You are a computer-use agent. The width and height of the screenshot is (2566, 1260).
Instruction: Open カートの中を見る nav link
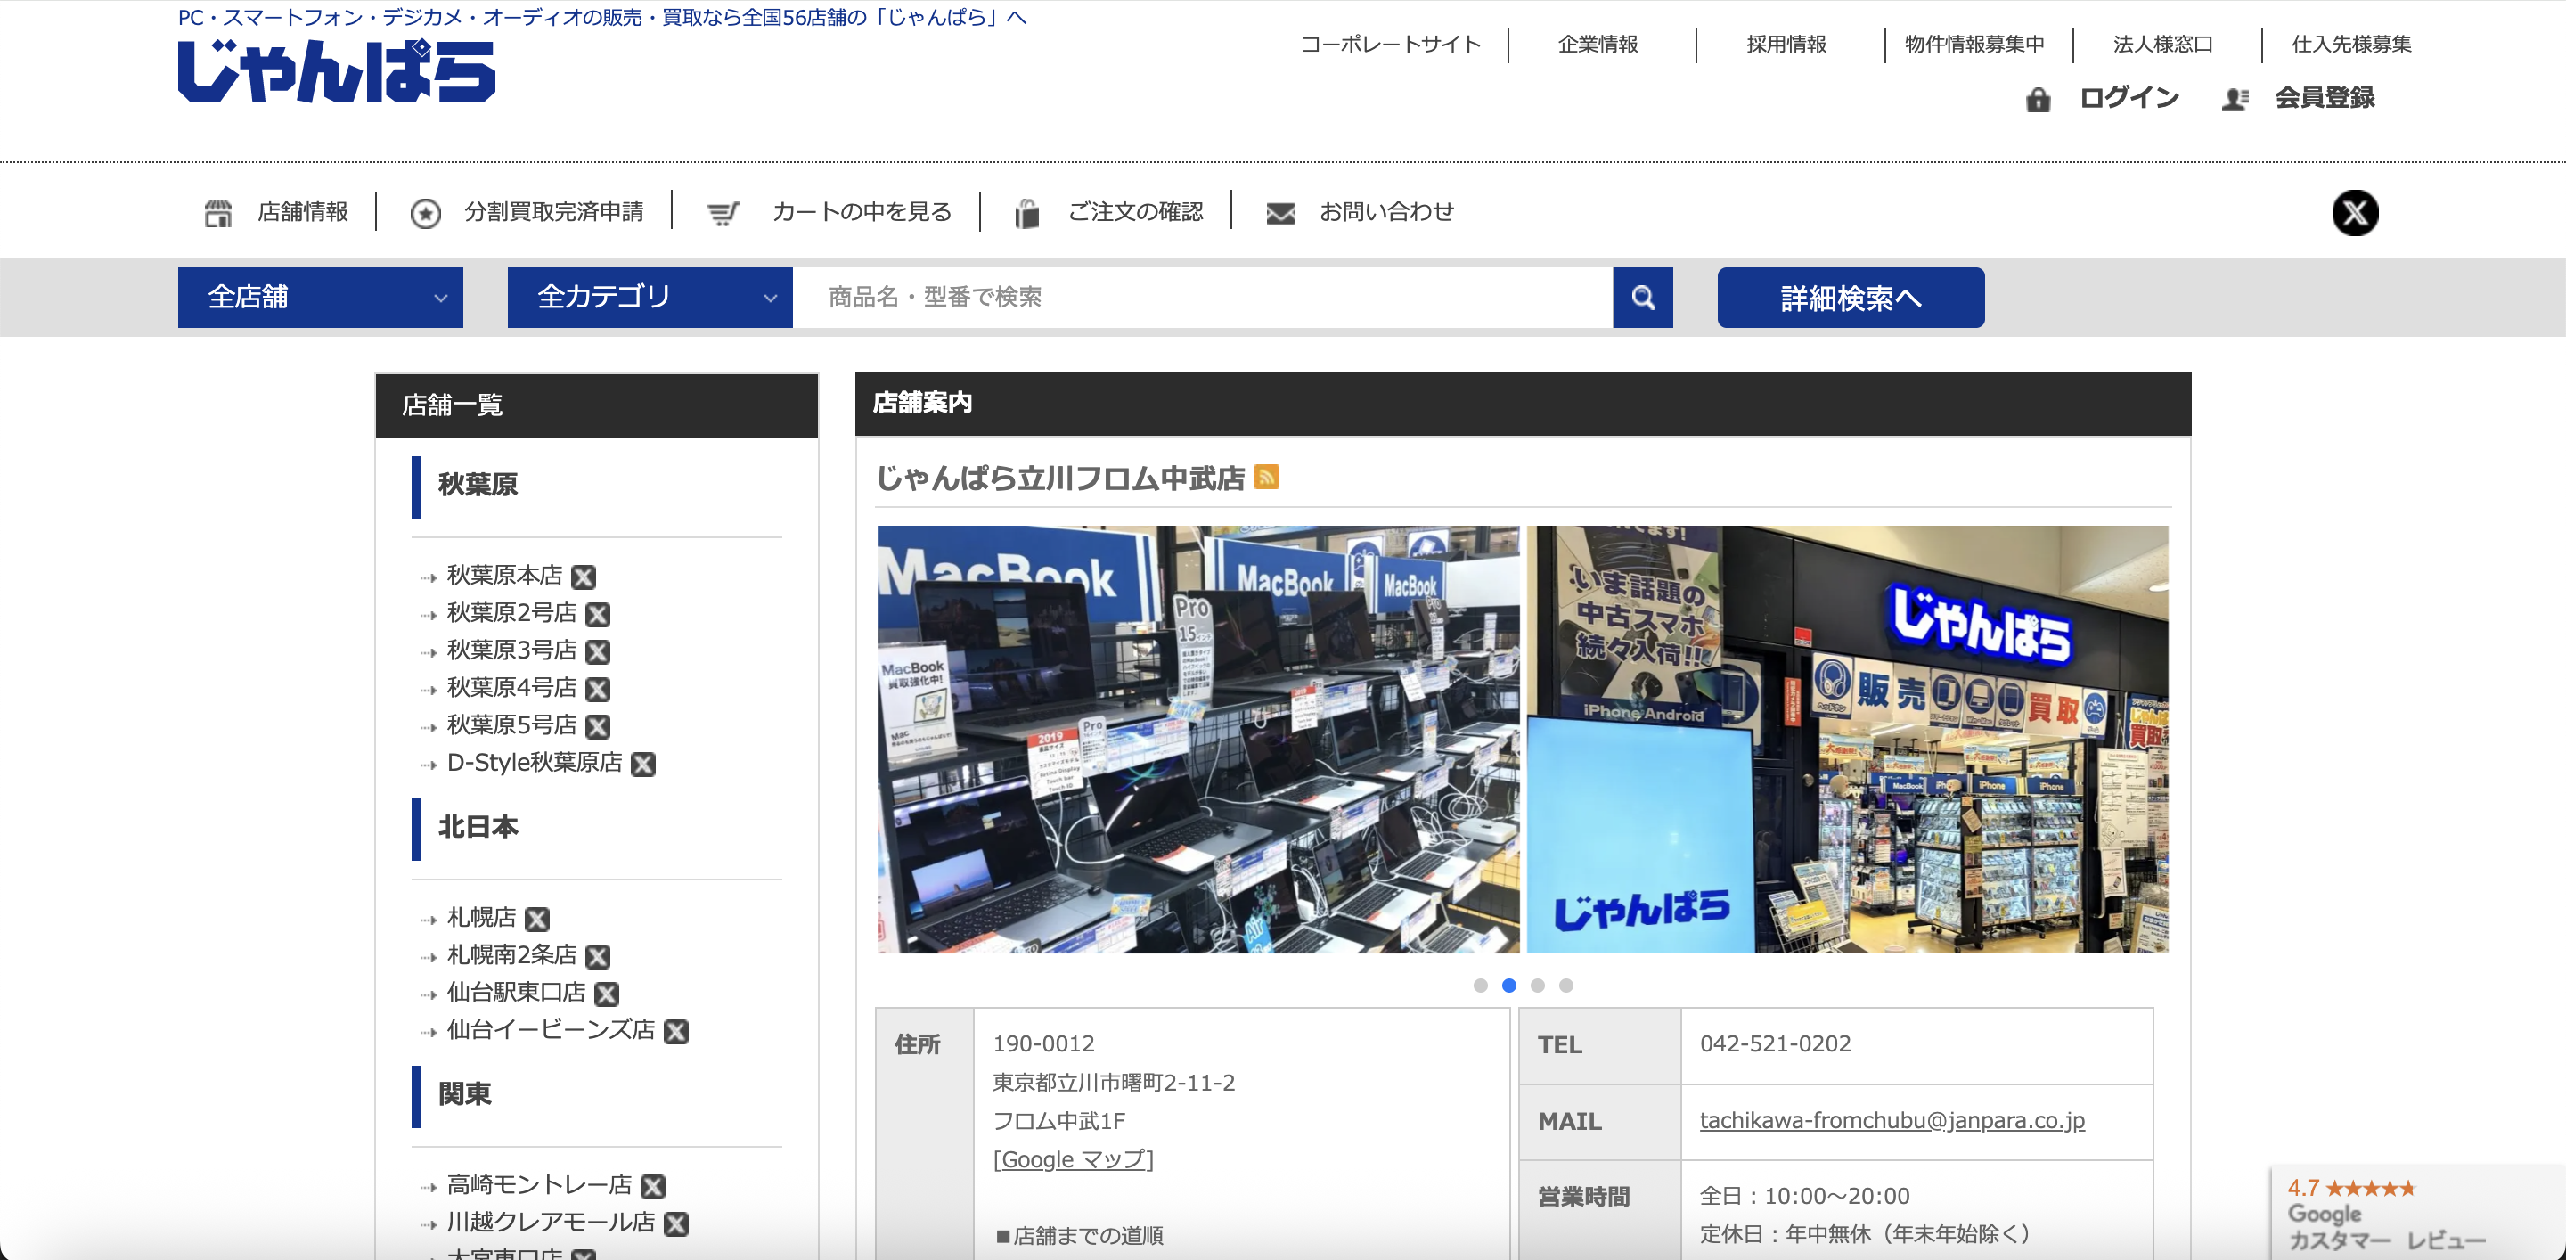(x=862, y=212)
